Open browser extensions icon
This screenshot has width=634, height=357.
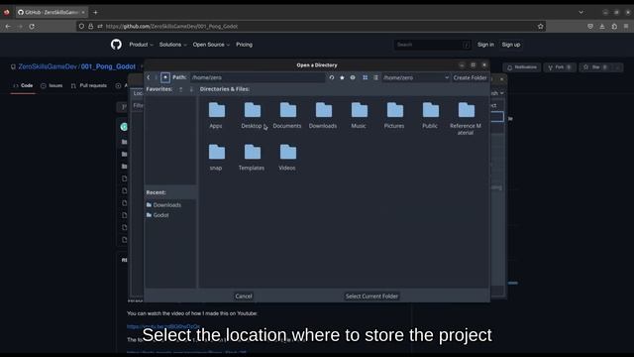(x=614, y=27)
